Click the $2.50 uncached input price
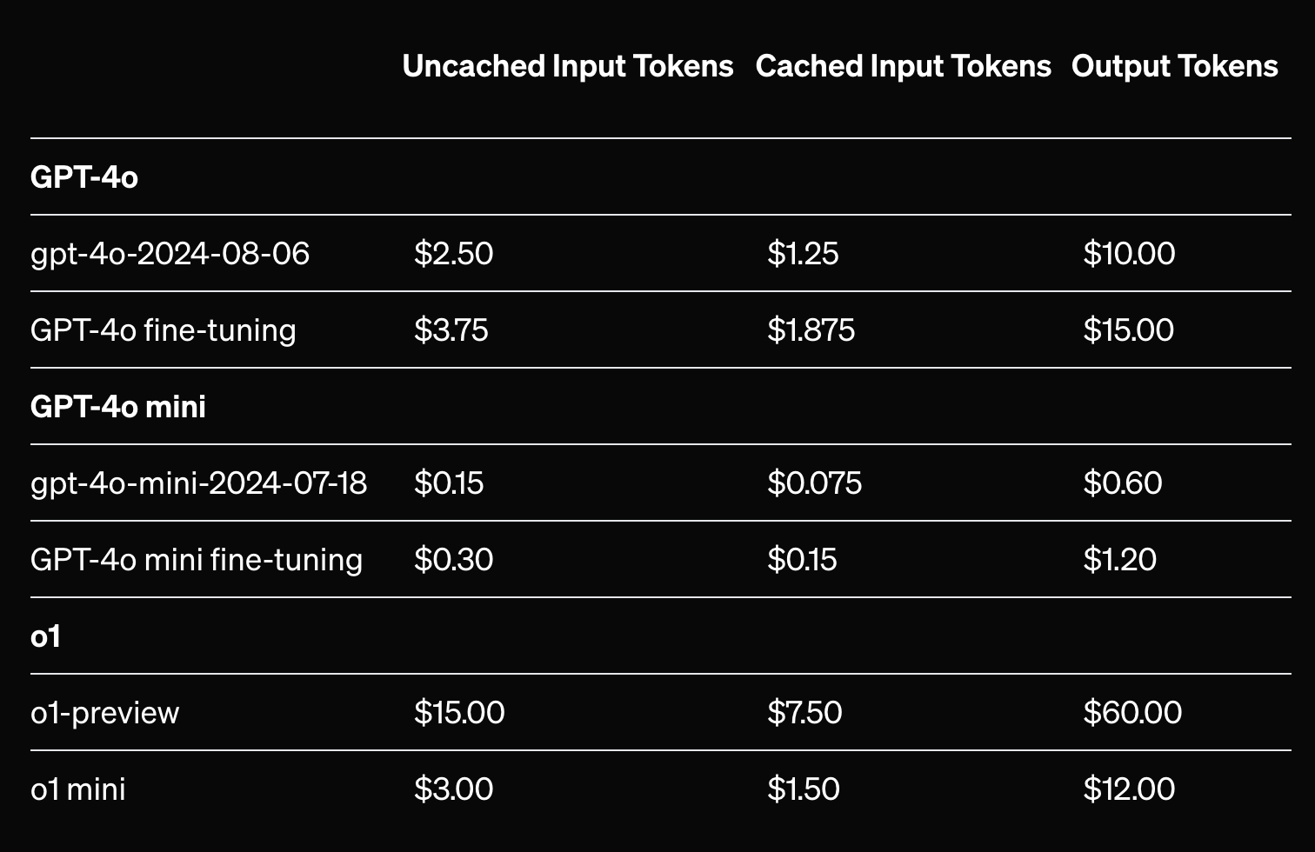The height and width of the screenshot is (852, 1315). (453, 254)
